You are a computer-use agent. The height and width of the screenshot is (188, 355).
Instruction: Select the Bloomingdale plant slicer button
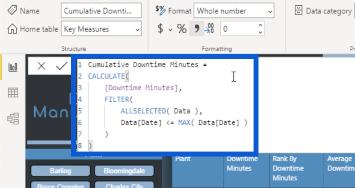coord(124,171)
